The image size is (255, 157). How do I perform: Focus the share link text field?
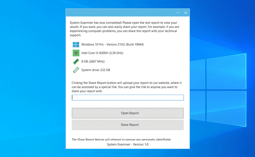coord(127,97)
